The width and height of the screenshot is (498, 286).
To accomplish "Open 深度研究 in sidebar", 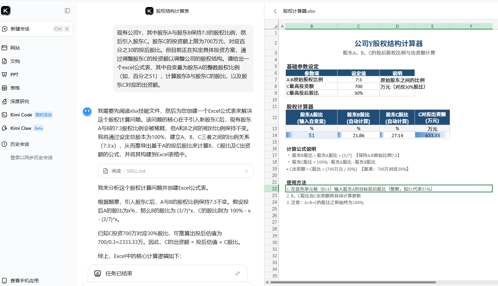I will click(x=19, y=101).
